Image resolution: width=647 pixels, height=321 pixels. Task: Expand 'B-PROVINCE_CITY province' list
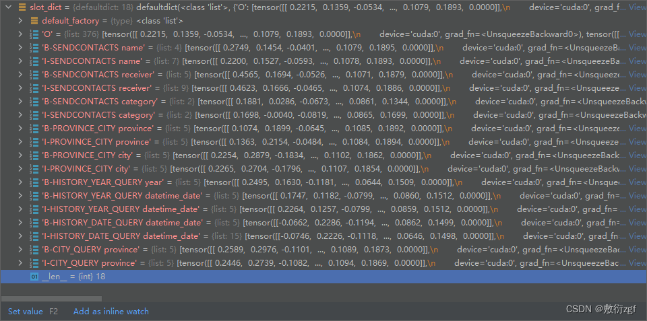21,128
